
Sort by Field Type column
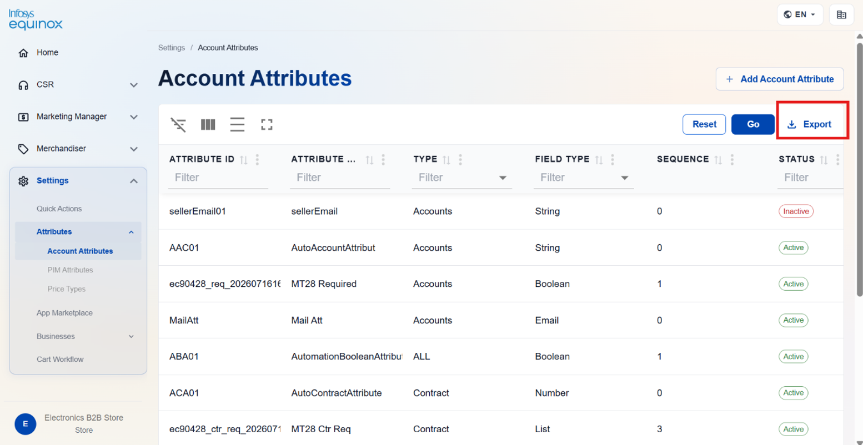(599, 160)
